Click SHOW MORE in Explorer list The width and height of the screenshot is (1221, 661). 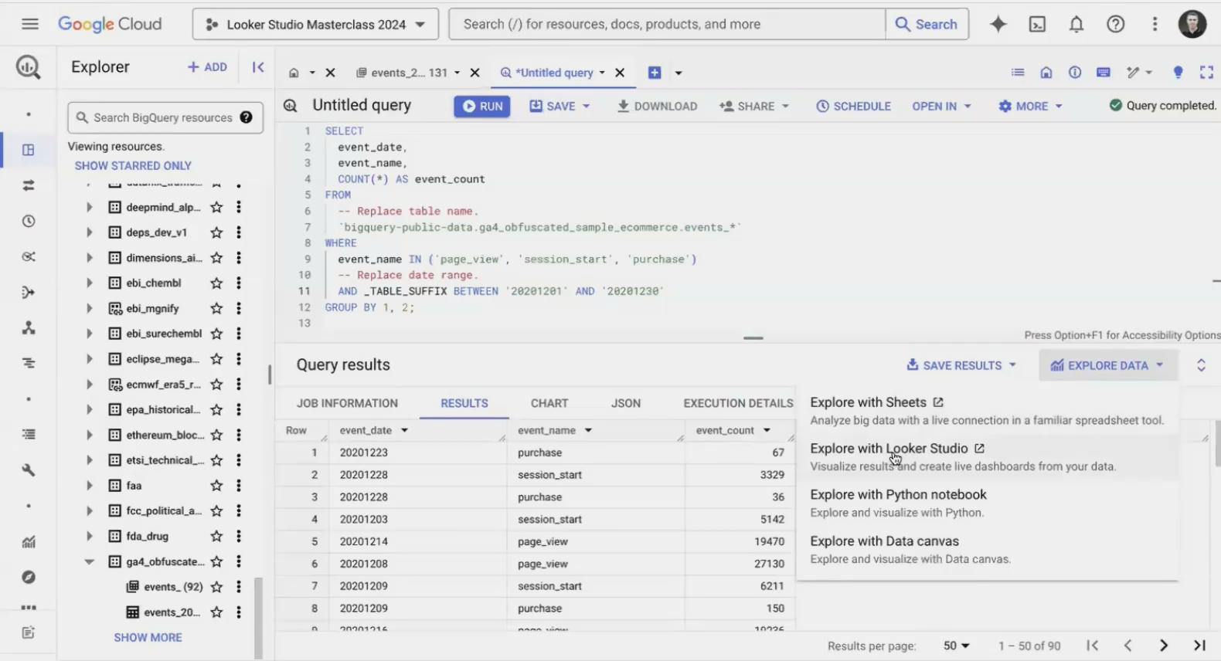(148, 637)
